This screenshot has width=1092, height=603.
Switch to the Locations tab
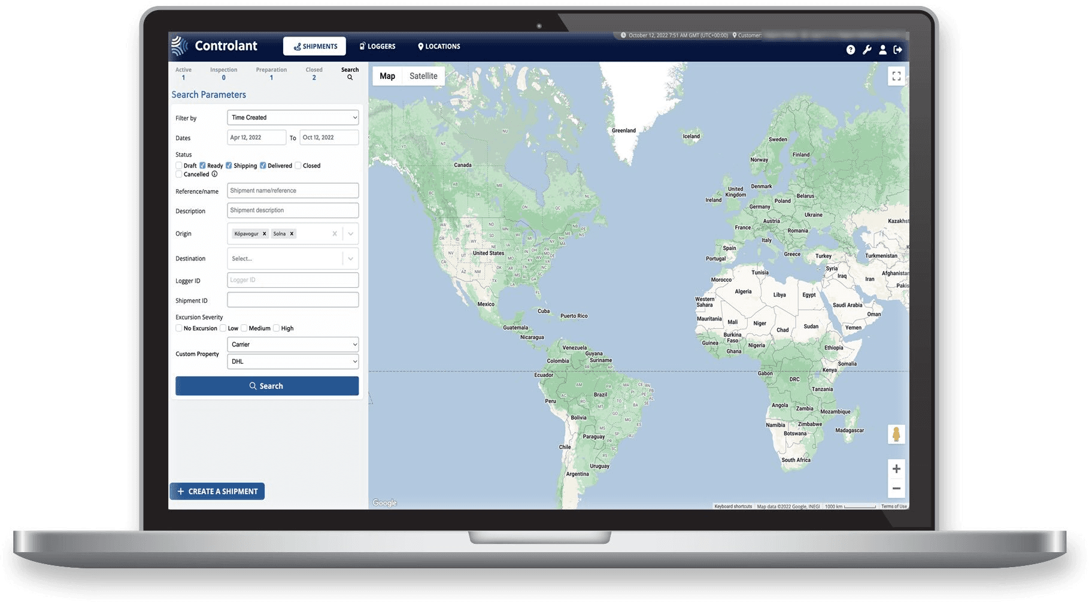click(x=439, y=46)
